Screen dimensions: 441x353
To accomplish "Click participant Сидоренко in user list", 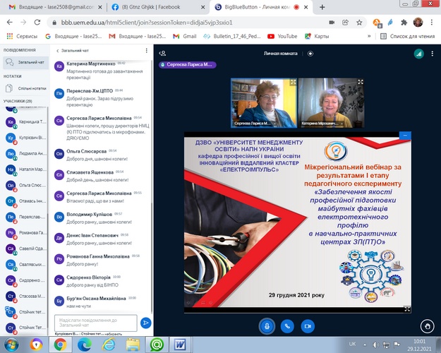I will pos(25,280).
